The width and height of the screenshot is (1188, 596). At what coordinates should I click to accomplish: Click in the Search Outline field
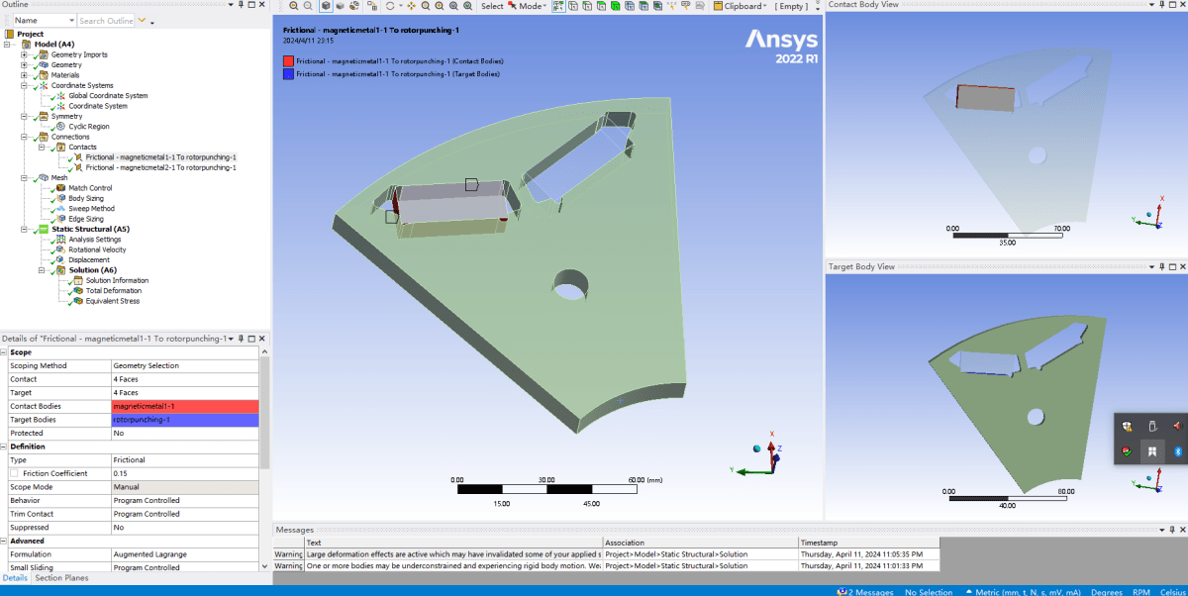pos(106,20)
